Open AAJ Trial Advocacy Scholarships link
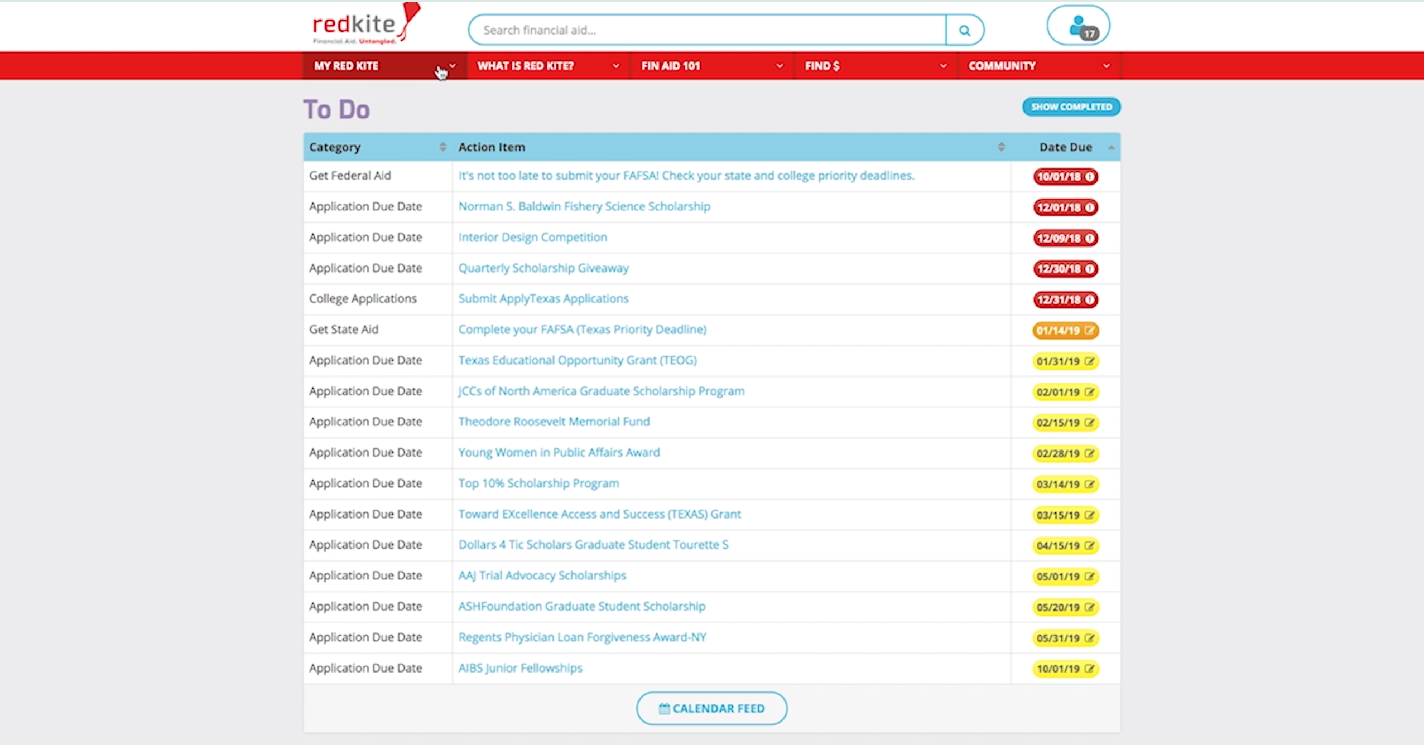 pyautogui.click(x=542, y=575)
